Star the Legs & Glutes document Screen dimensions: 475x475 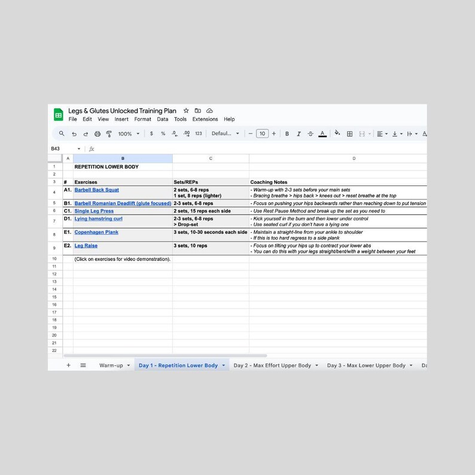[186, 111]
